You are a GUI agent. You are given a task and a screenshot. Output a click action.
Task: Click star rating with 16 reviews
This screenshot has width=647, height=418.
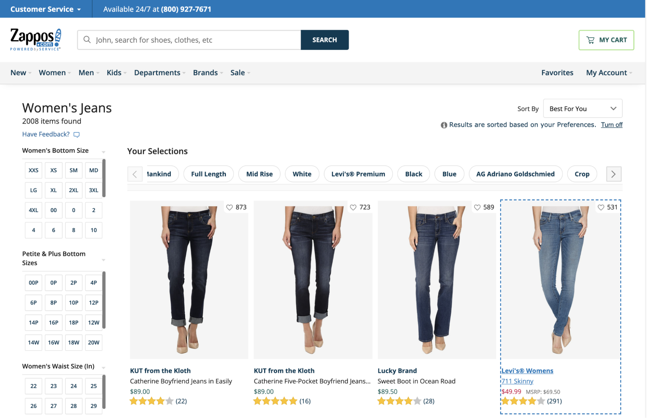click(275, 401)
